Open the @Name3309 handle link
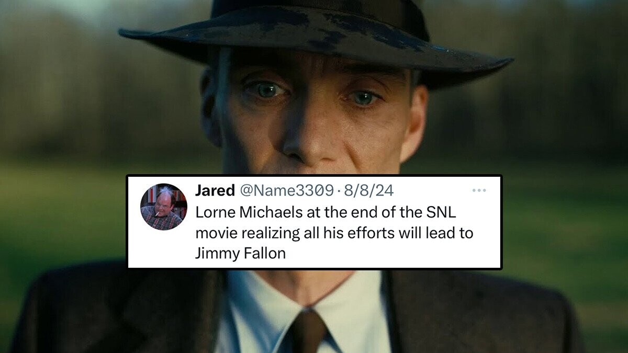The width and height of the screenshot is (628, 353). pyautogui.click(x=286, y=191)
